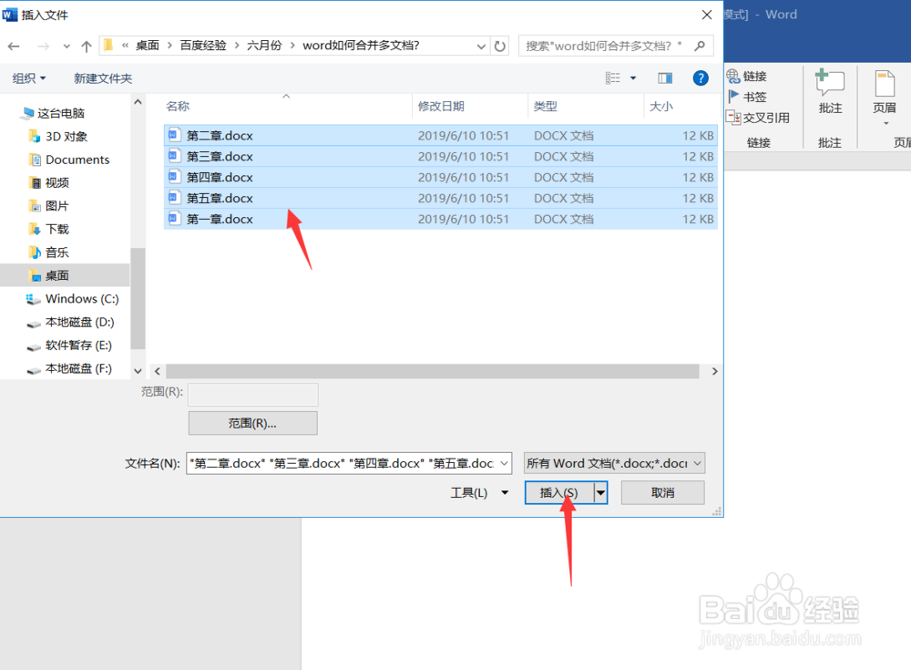This screenshot has height=670, width=911.
Task: Select file 第三章.docx
Action: click(x=440, y=157)
